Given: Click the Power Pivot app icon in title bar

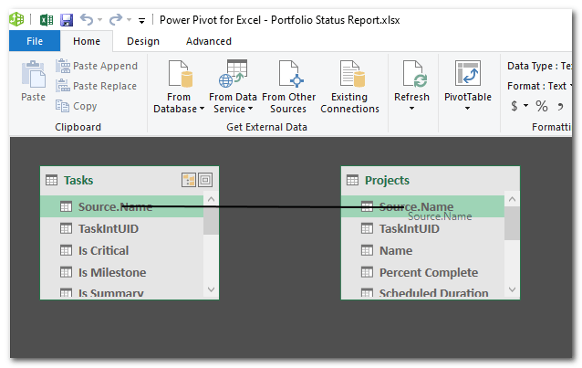Looking at the screenshot, I should tap(16, 19).
